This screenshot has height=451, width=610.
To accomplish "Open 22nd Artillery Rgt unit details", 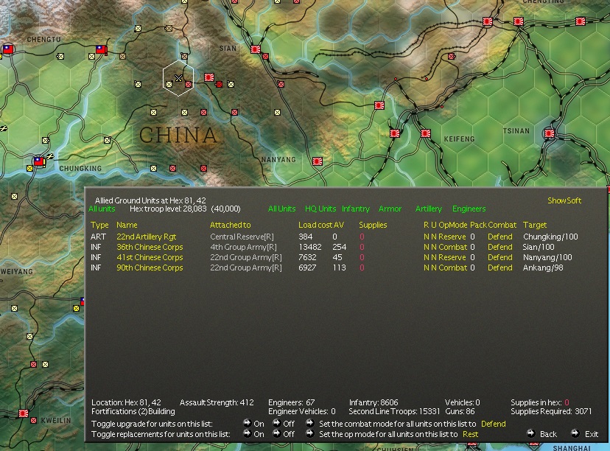I will pos(147,237).
